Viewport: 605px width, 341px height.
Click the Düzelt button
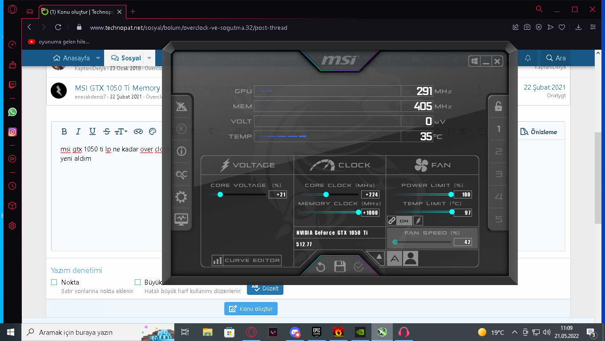(265, 288)
